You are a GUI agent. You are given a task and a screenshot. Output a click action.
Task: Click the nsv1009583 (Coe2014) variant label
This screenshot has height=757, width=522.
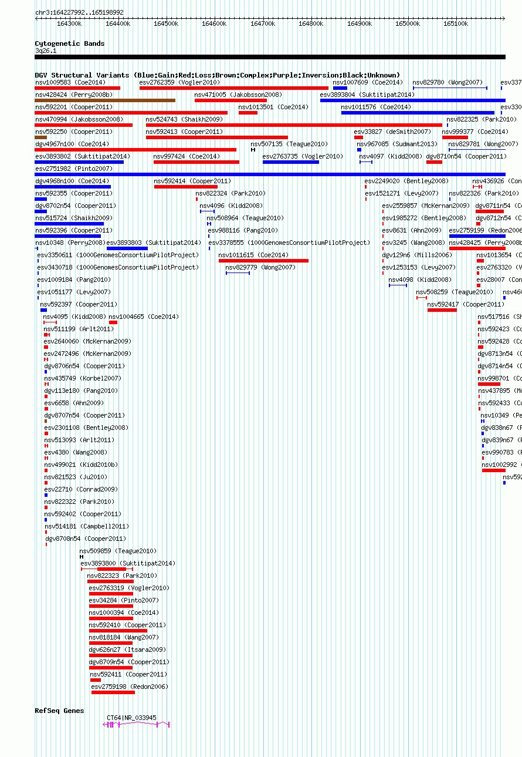click(x=70, y=82)
